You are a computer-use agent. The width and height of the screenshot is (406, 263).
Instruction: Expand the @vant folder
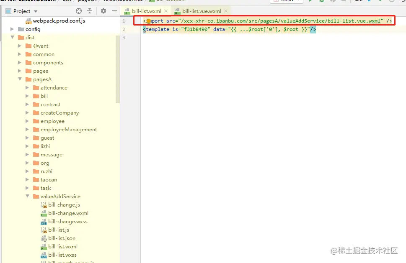20,46
